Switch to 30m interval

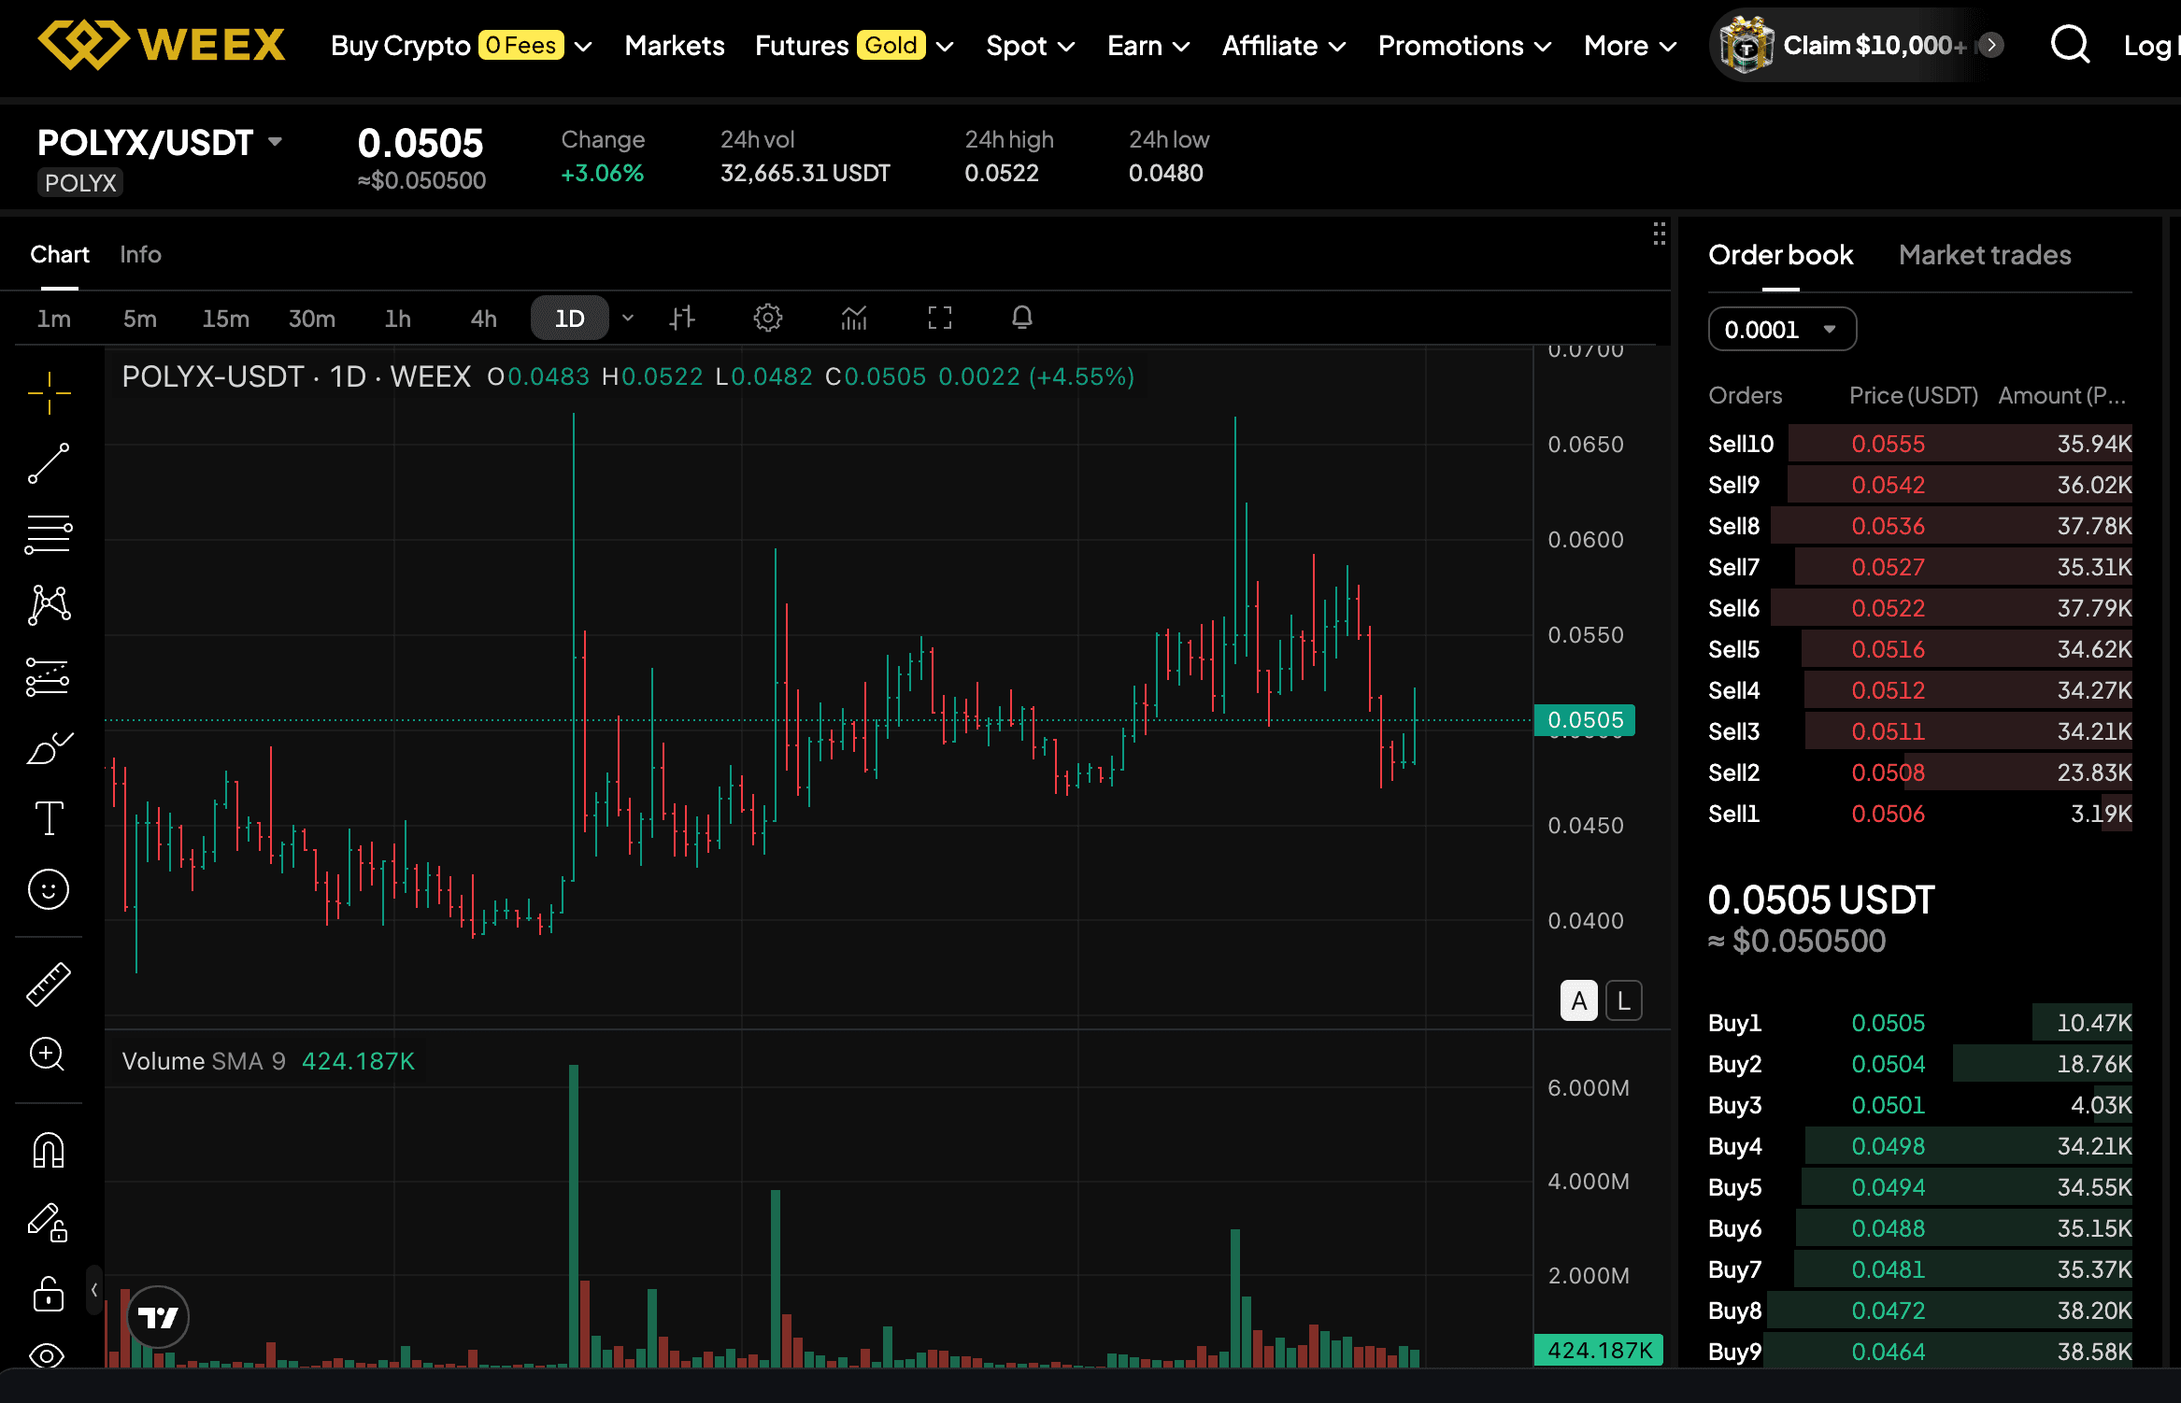[x=312, y=319]
